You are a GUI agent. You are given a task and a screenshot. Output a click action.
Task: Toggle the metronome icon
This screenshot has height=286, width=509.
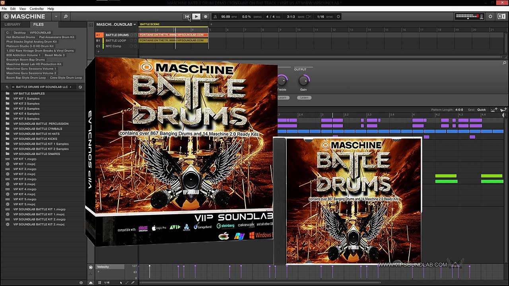click(x=216, y=17)
